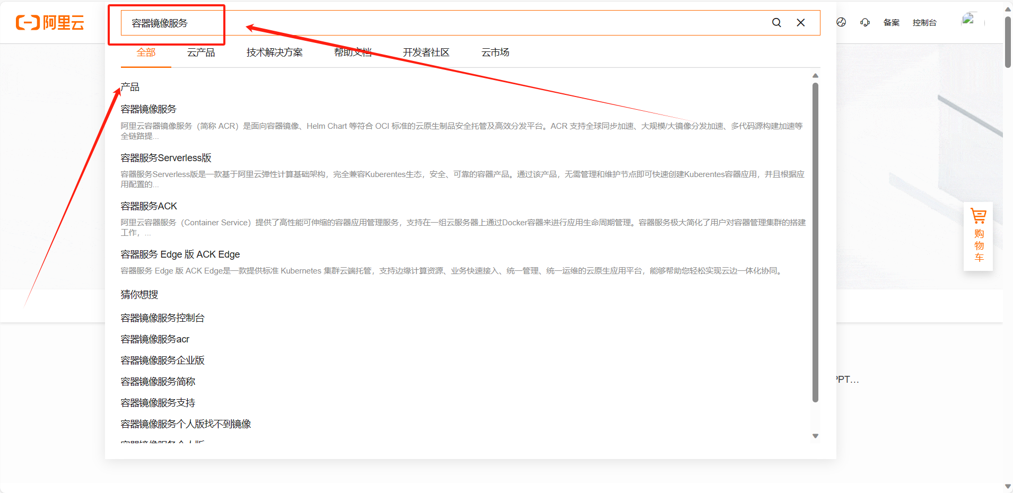Click the 控制台 console link
The height and width of the screenshot is (493, 1013).
[924, 23]
